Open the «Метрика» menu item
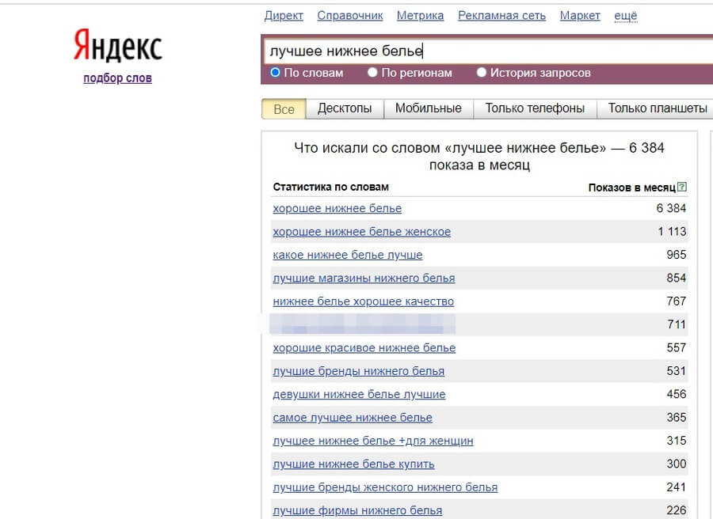This screenshot has height=519, width=713. (420, 15)
